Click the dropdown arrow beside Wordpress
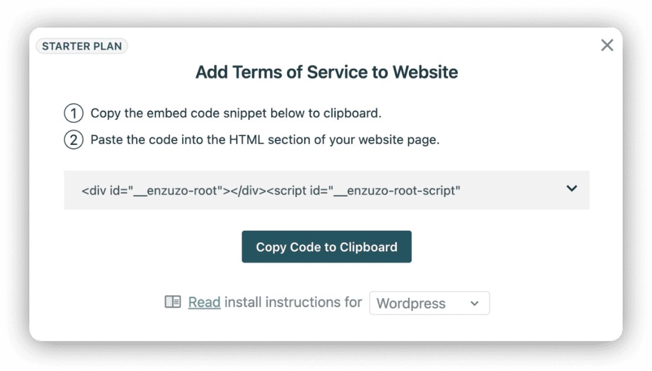652x371 pixels. click(x=474, y=303)
